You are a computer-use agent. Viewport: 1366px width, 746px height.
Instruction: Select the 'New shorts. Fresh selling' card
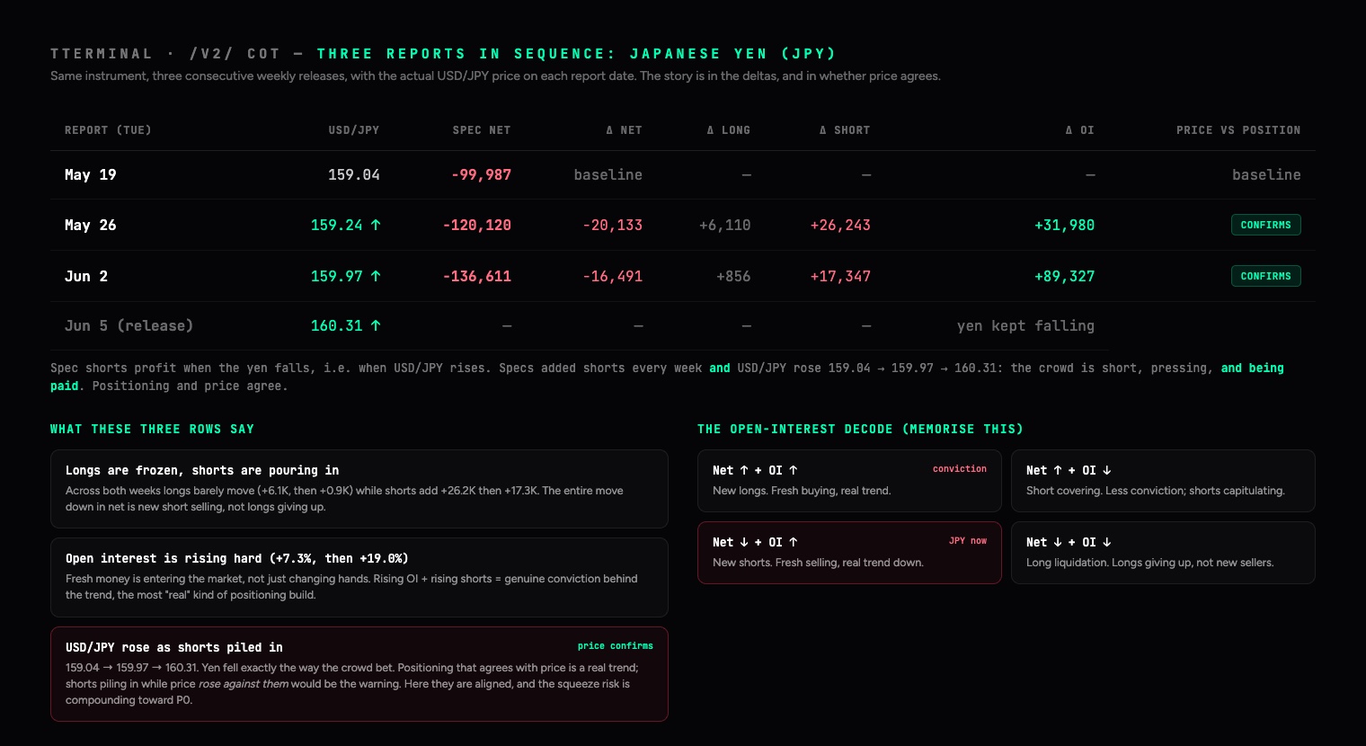tap(849, 553)
